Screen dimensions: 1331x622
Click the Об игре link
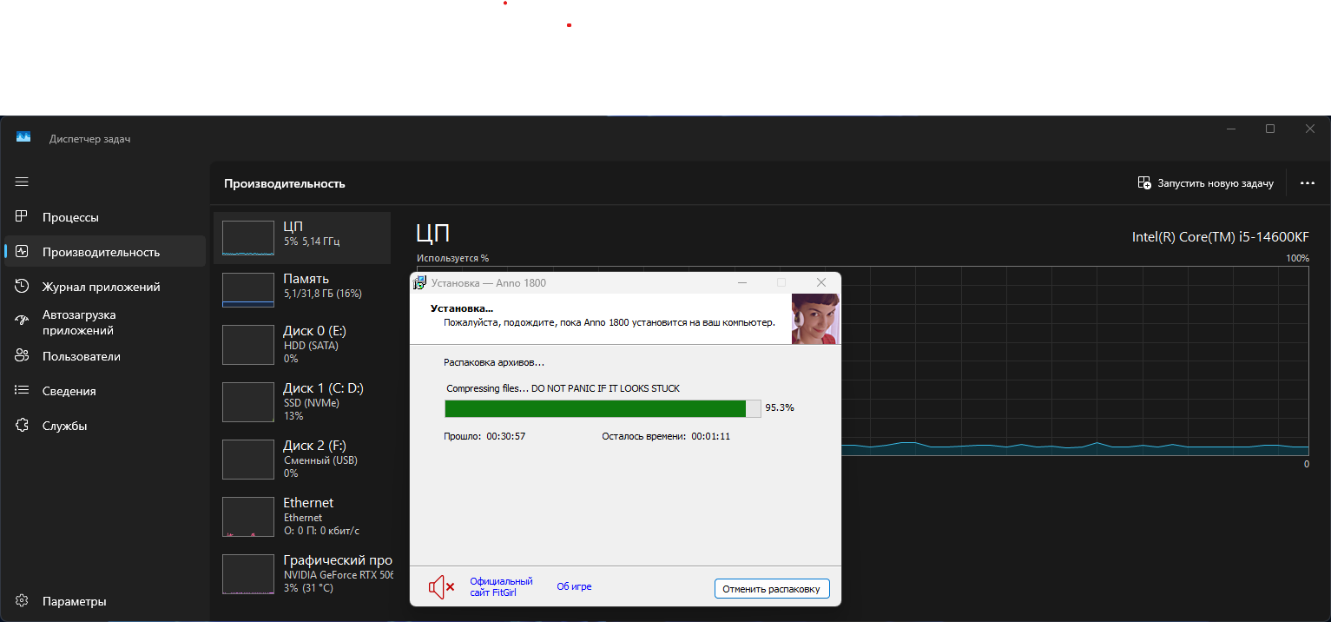[x=574, y=587]
